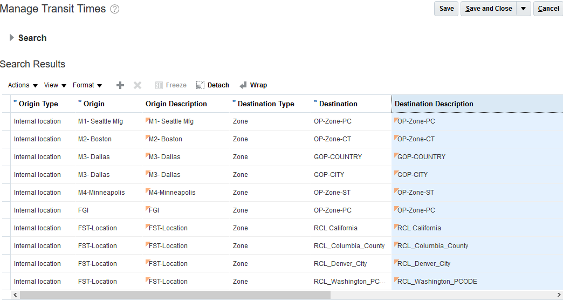Click the Cancel button
563x301 pixels.
click(548, 9)
